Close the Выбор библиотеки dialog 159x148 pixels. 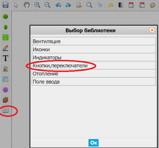[152, 30]
